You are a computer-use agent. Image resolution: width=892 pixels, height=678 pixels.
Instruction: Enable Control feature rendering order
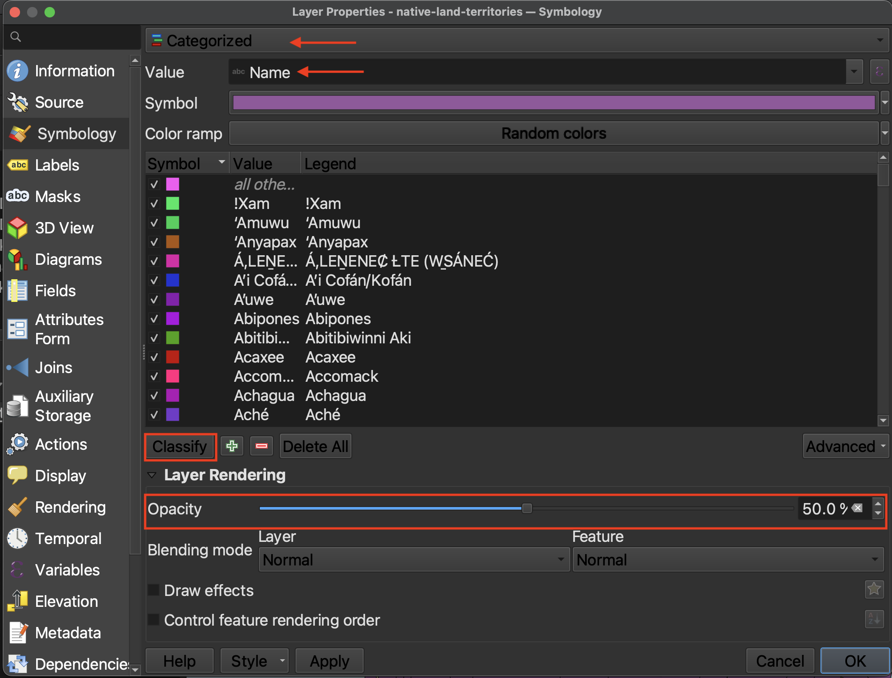click(x=153, y=620)
